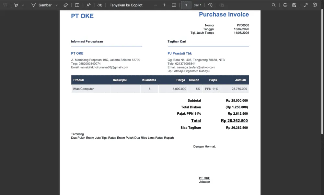Open the table of contents sidebar
This screenshot has width=324, height=195.
pyautogui.click(x=6, y=5)
